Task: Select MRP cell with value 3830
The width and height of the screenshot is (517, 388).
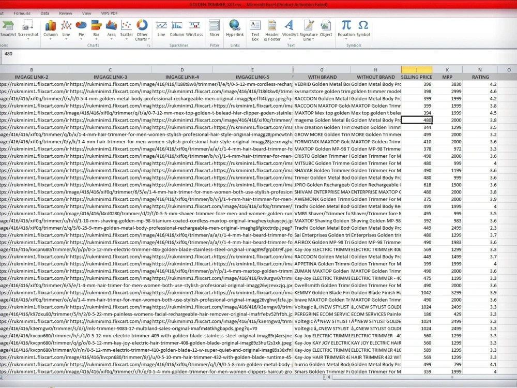Action: coord(447,84)
